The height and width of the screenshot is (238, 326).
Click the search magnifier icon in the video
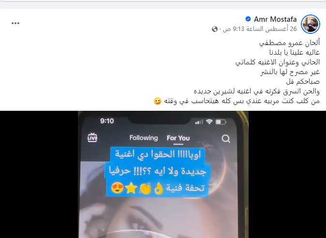point(226,139)
